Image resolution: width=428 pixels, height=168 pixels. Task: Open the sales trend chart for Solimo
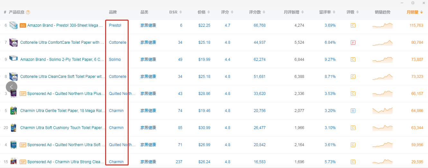pos(382,60)
